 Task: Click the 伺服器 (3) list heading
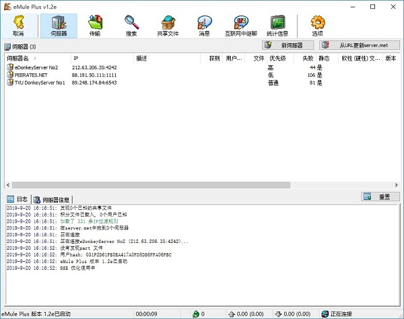coord(24,47)
